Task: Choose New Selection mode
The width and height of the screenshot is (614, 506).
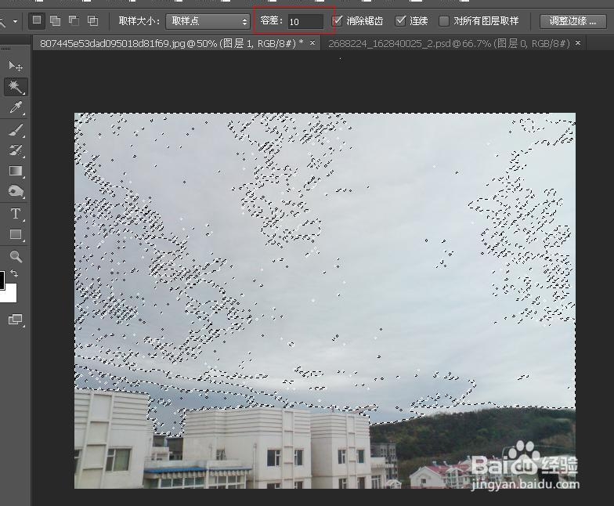Action: [x=37, y=20]
